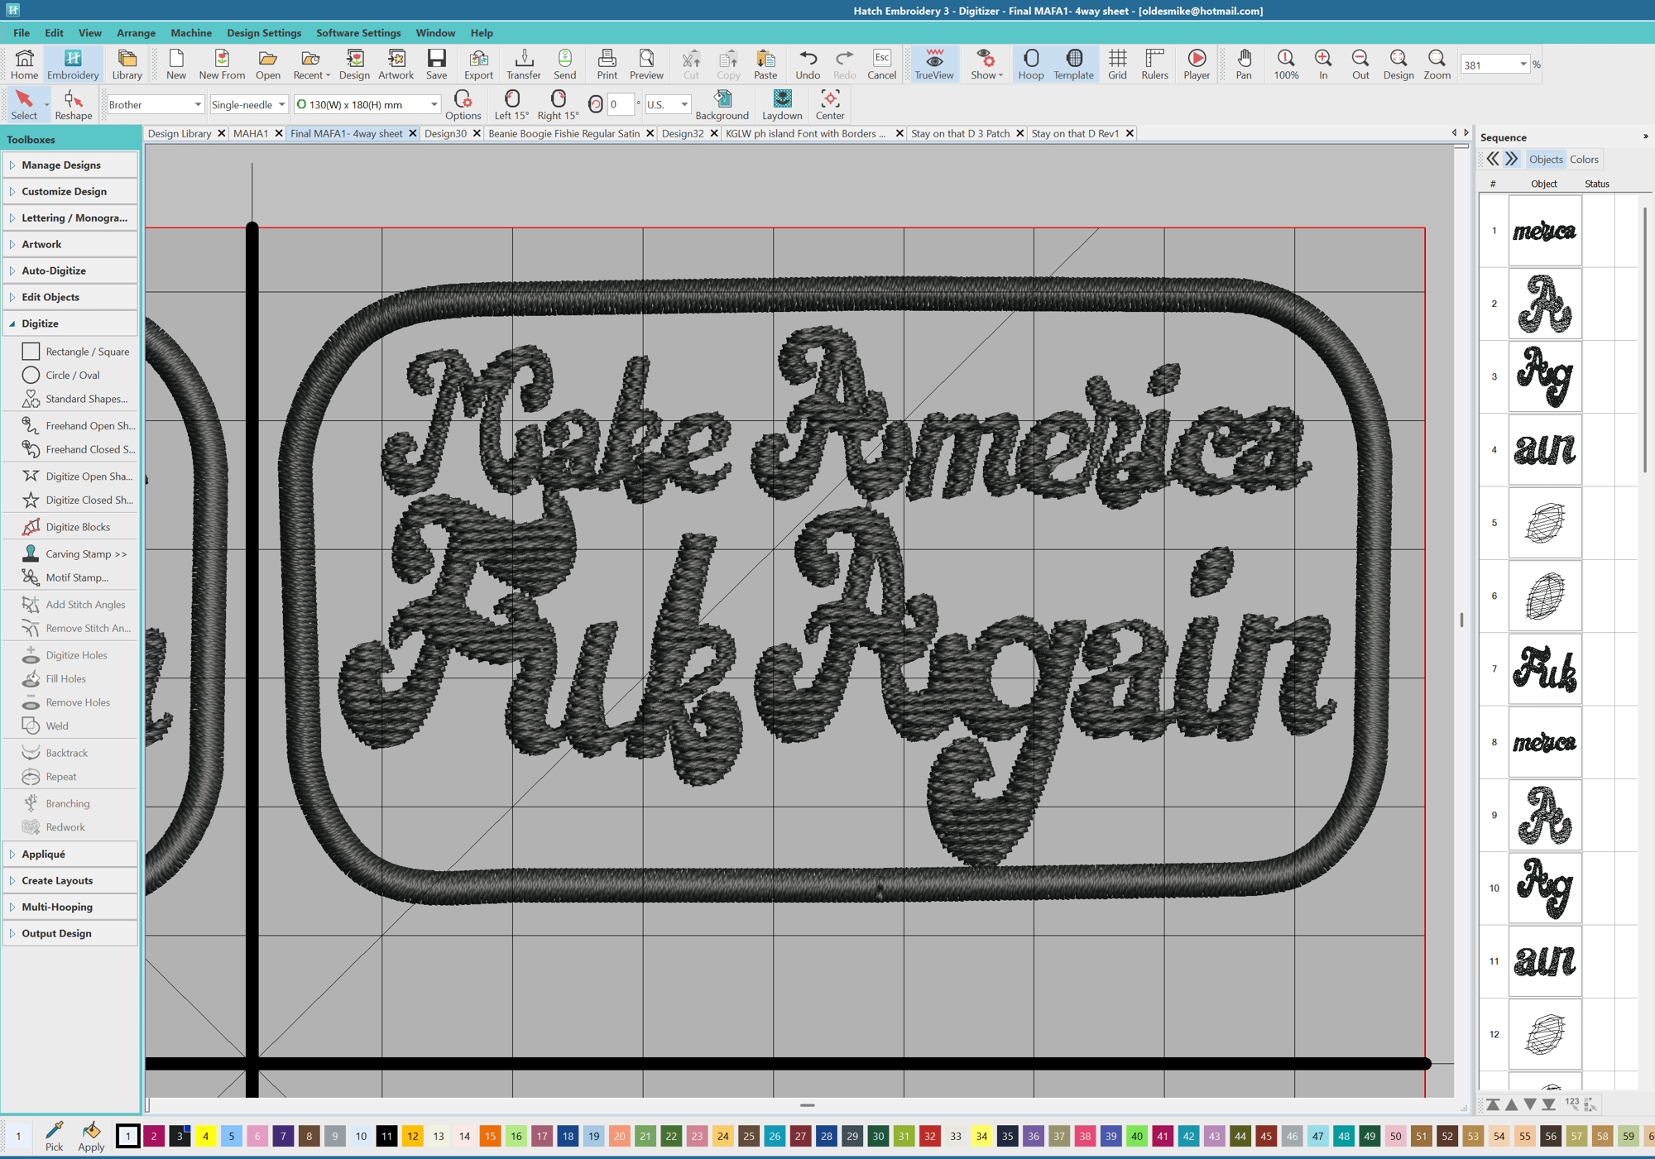Choose the Circle / Oval shape tool
Screen dimensions: 1655x1159
click(72, 375)
